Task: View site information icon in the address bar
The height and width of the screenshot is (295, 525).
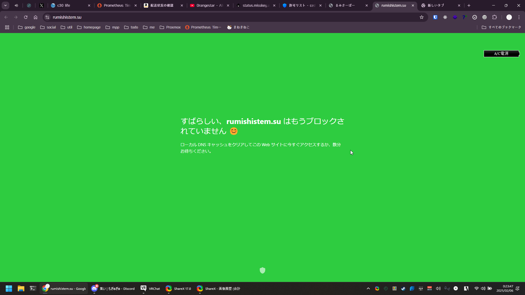Action: click(47, 17)
